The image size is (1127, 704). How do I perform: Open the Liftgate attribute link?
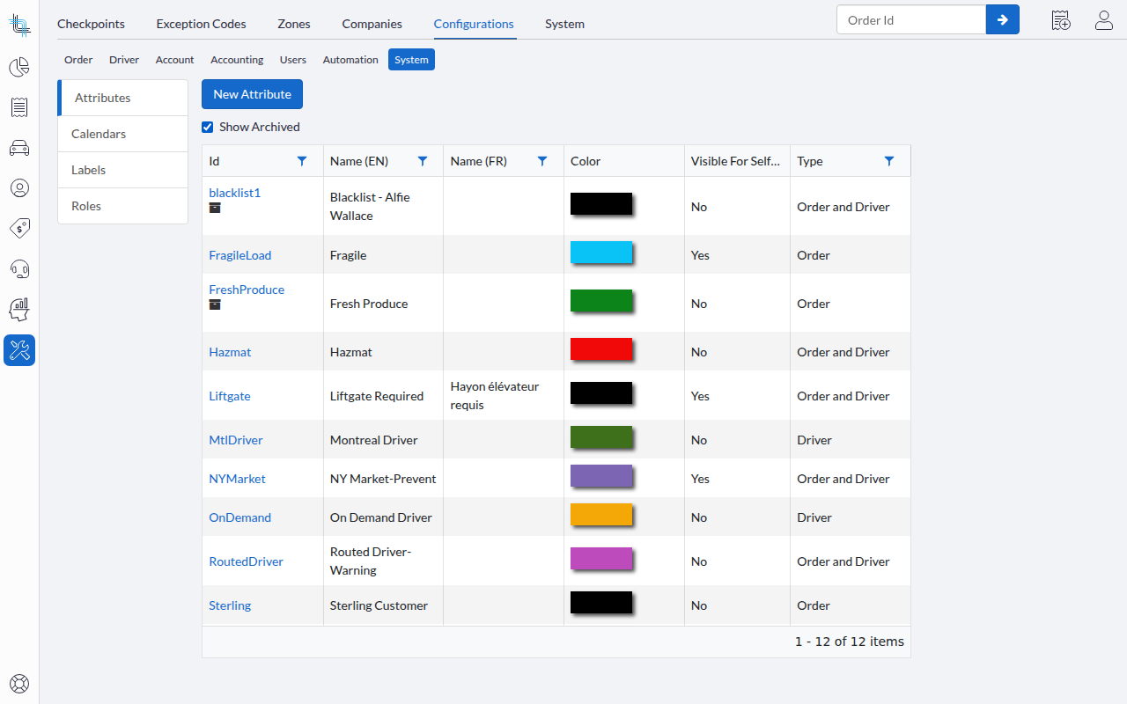click(x=230, y=396)
